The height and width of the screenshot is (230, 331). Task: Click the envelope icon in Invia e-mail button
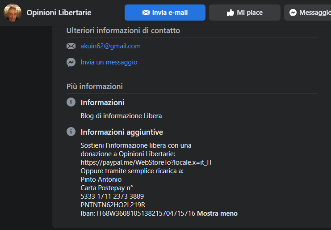(x=146, y=13)
